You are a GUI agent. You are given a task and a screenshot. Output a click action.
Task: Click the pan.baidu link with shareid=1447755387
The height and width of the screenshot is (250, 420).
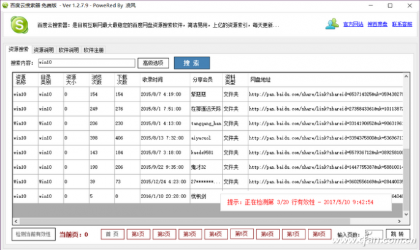326,167
